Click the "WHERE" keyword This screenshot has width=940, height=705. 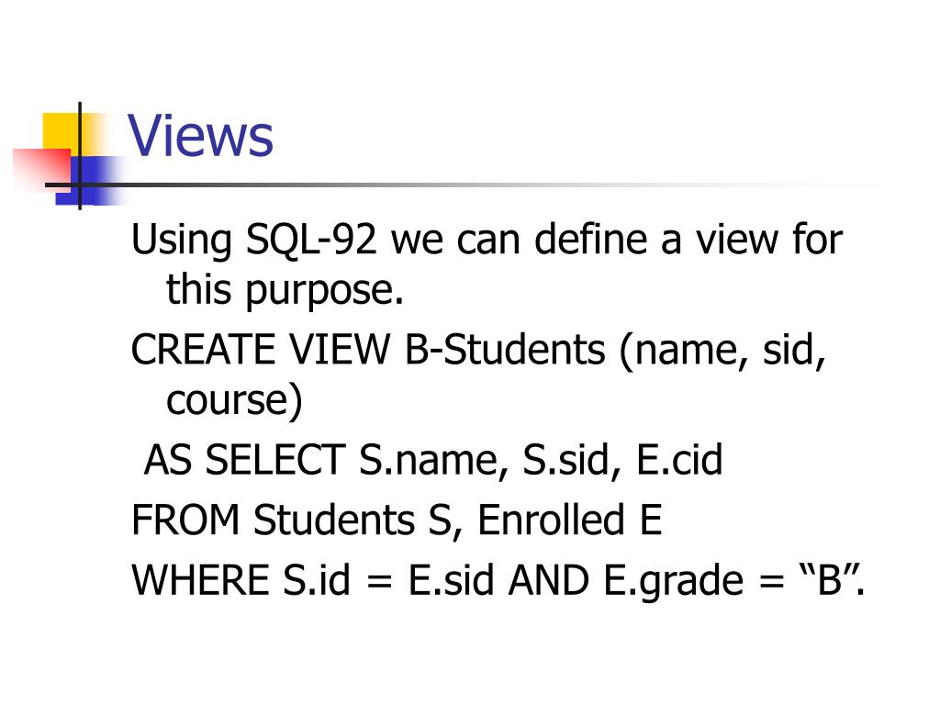[x=200, y=580]
